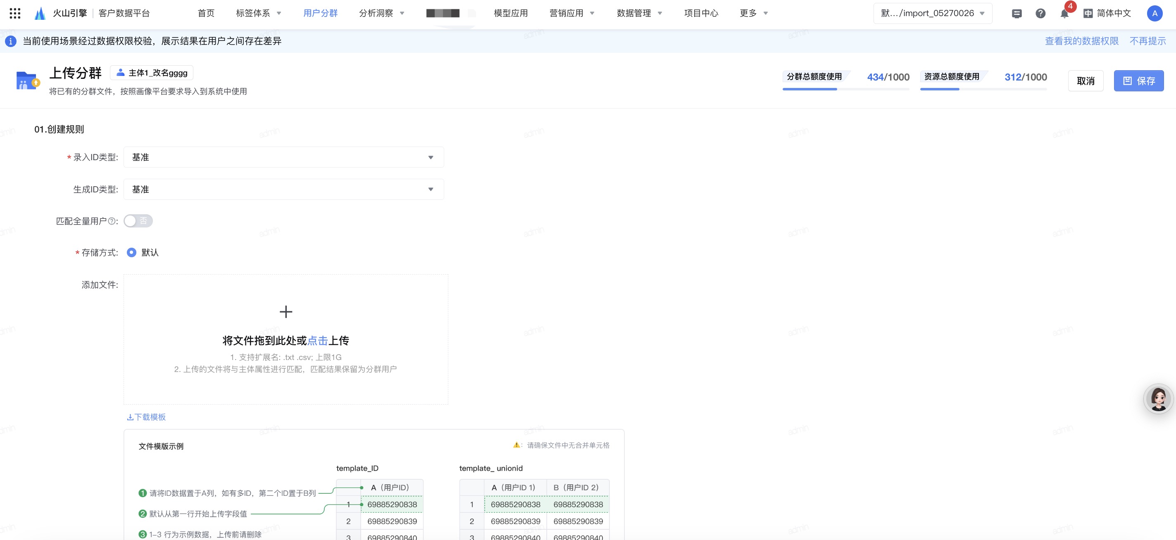The width and height of the screenshot is (1176, 540).
Task: Click the question mark beside 匹配全量用户
Action: 112,221
